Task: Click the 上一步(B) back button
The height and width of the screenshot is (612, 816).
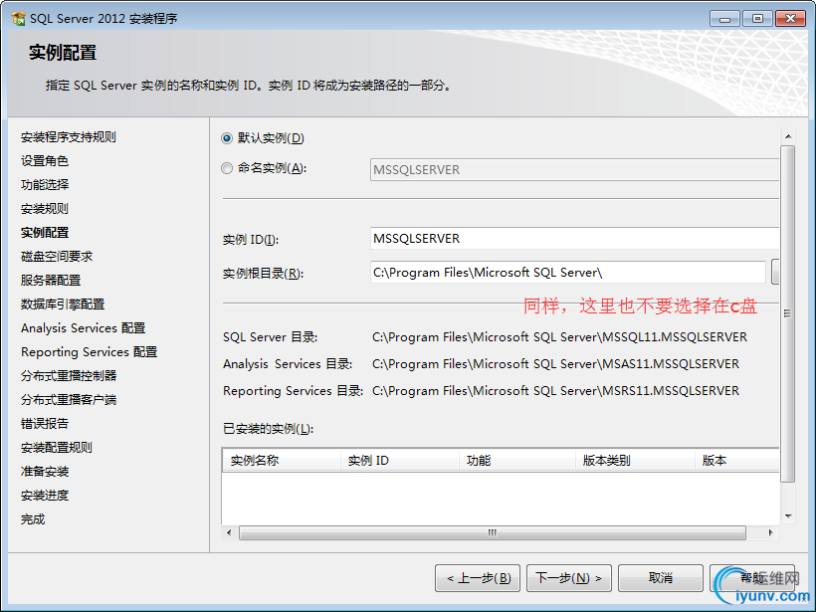Action: [478, 578]
